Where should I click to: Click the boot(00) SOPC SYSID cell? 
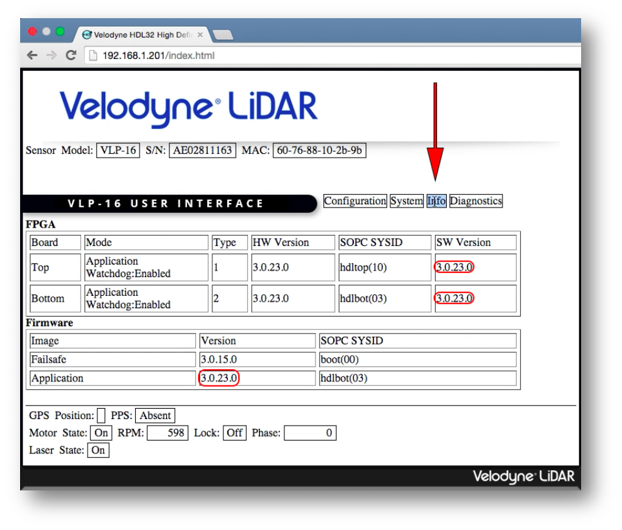[x=417, y=359]
